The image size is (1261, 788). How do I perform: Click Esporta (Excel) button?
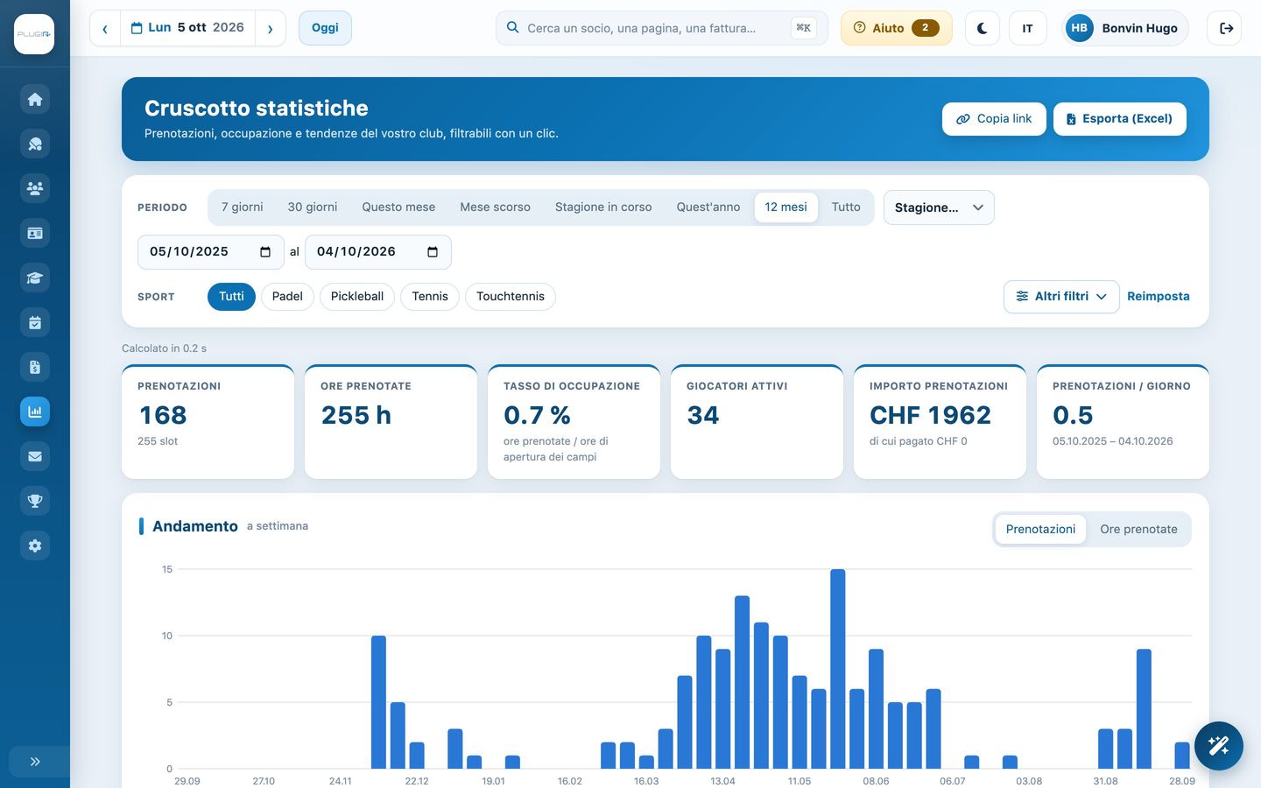[1119, 119]
